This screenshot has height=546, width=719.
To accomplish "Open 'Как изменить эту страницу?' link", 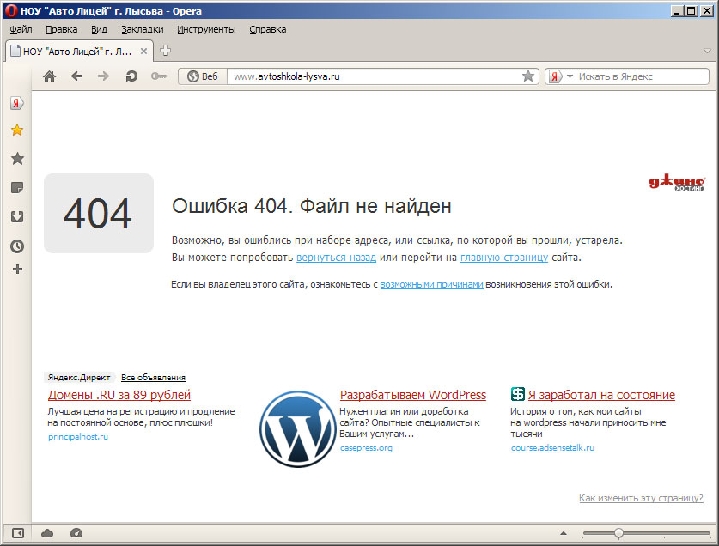I will pos(641,498).
